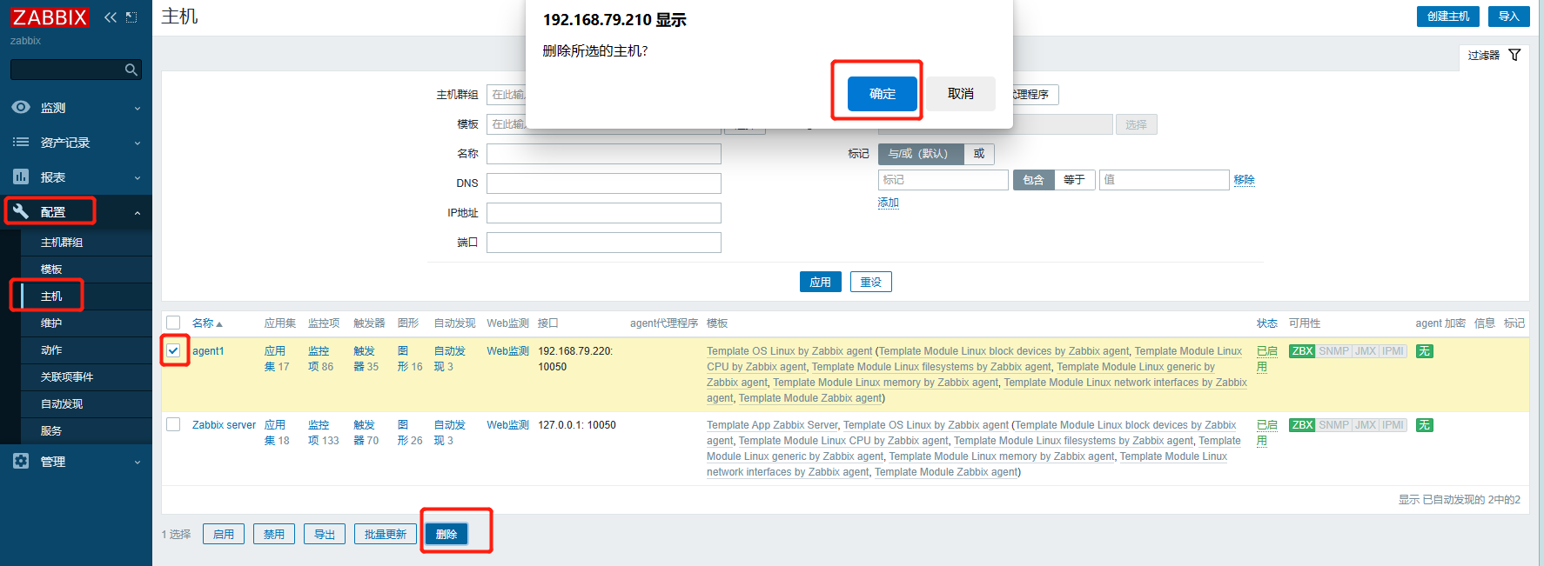Screen dimensions: 1544x566
Task: Expand the 监测 menu chevron
Action: click(x=138, y=109)
